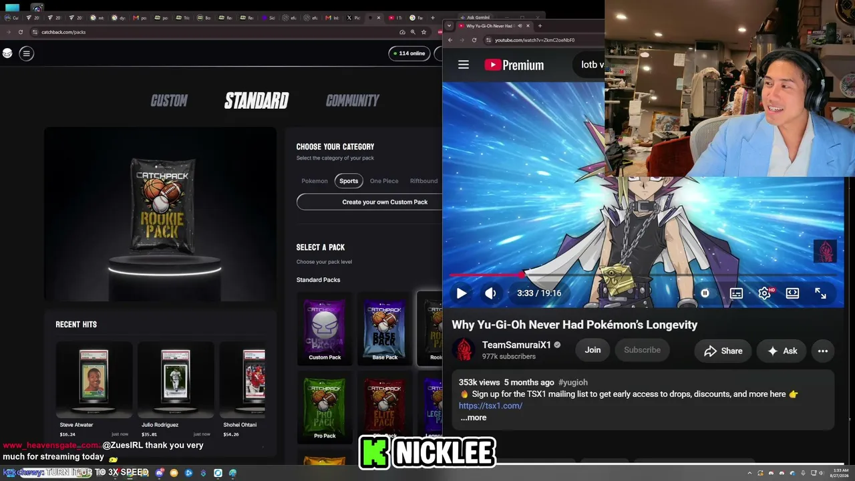Choose the Custom Pack thumbnail

tap(325, 328)
